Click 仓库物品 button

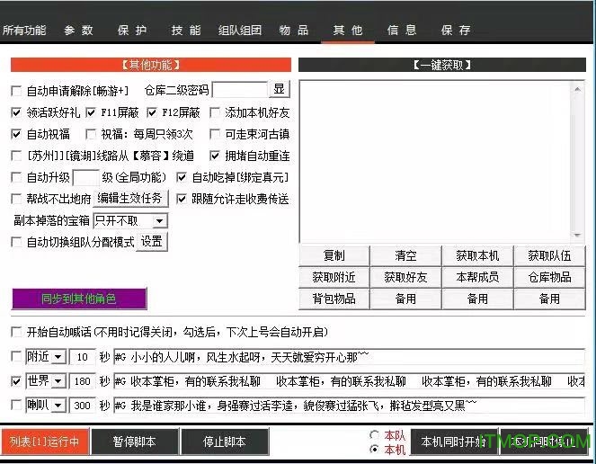coord(549,277)
